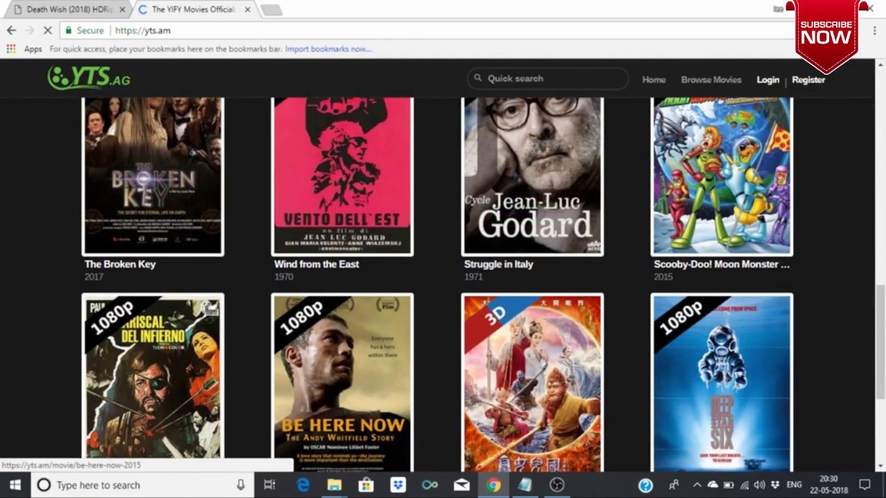The width and height of the screenshot is (886, 498).
Task: Click the Register link
Action: [808, 80]
